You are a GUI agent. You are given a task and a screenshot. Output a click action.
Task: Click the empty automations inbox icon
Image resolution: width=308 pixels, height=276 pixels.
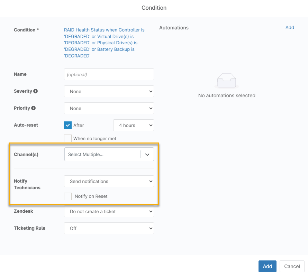click(226, 80)
